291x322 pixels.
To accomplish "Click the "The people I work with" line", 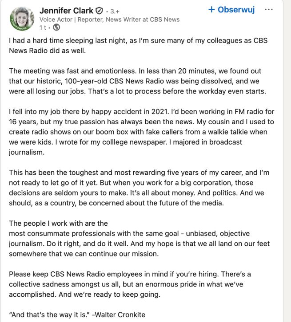I will [58, 224].
